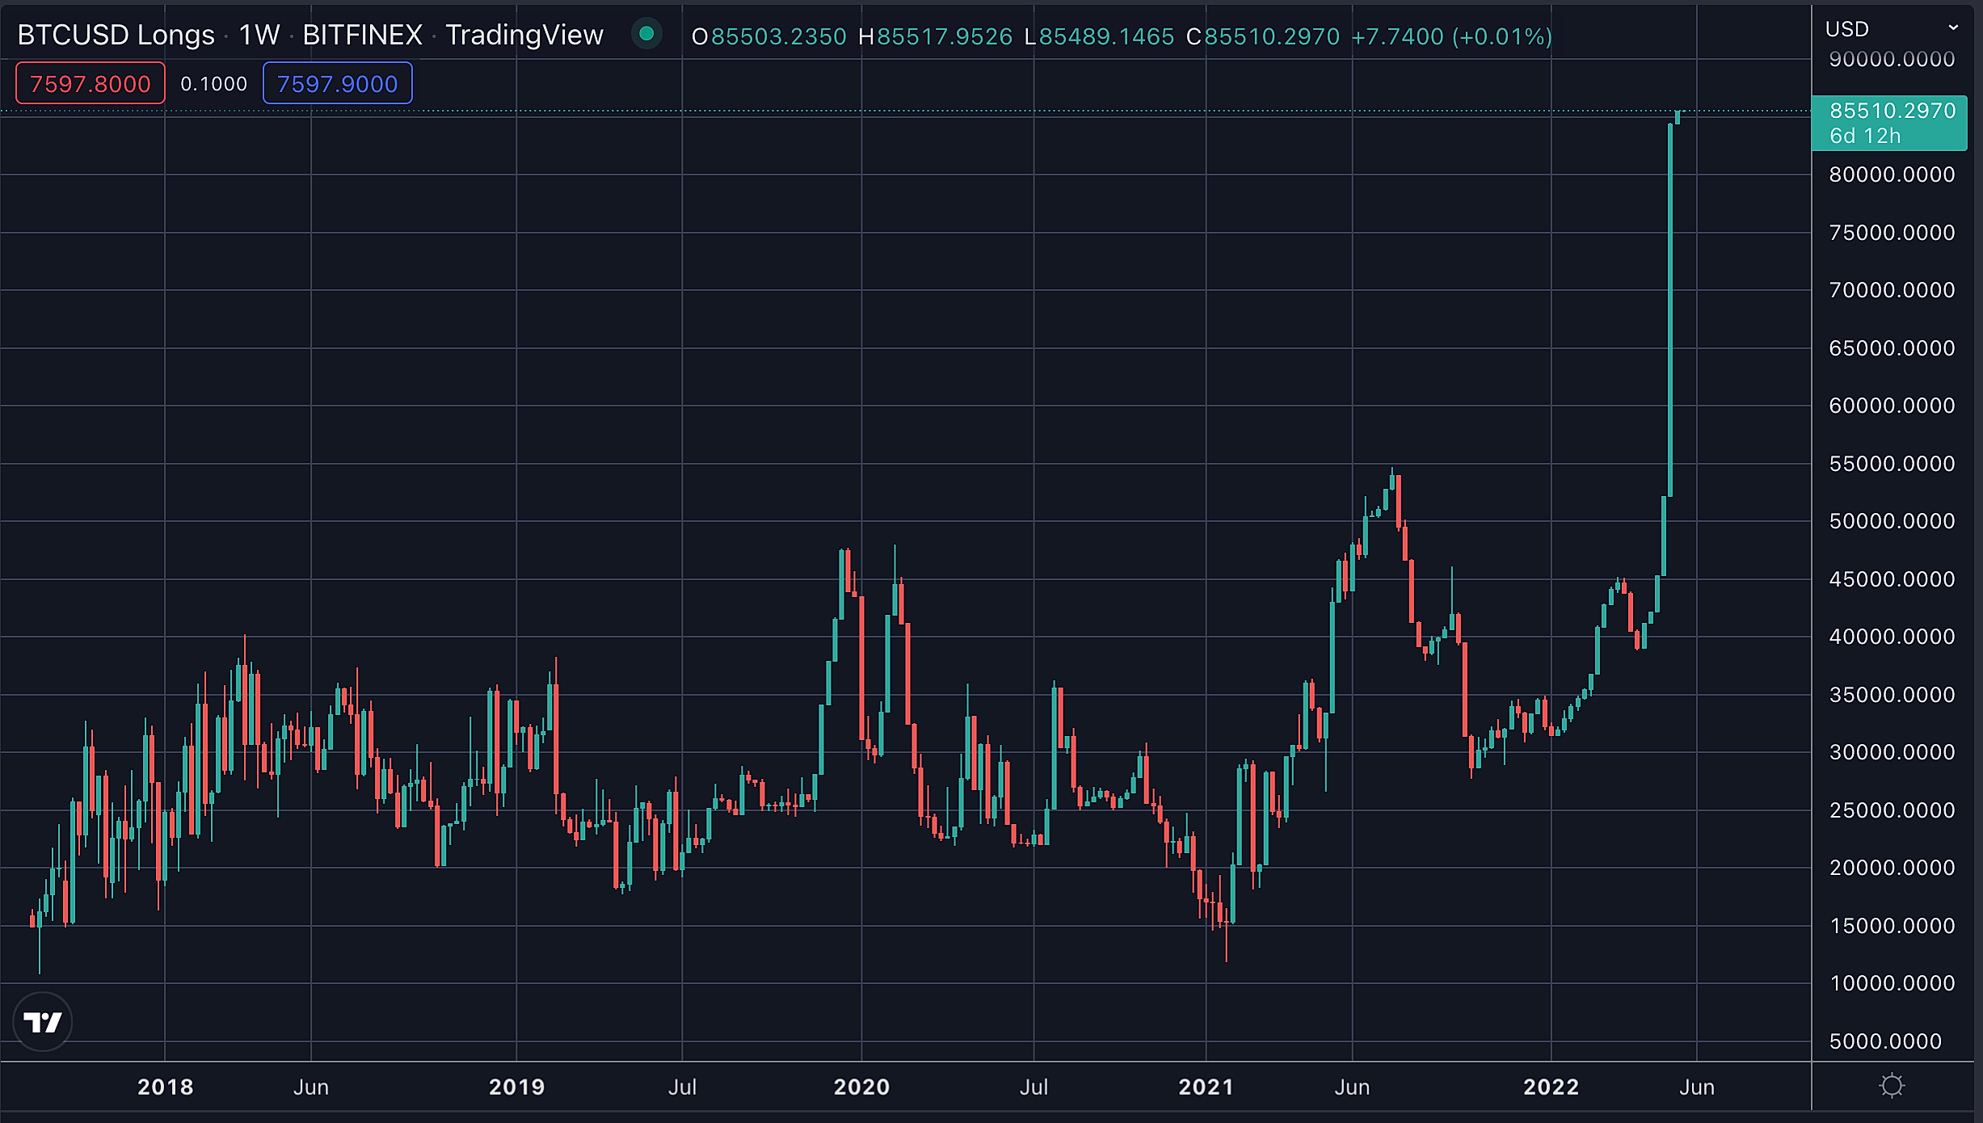The image size is (1983, 1123).
Task: Click the 2021 time axis label
Action: click(1206, 1087)
